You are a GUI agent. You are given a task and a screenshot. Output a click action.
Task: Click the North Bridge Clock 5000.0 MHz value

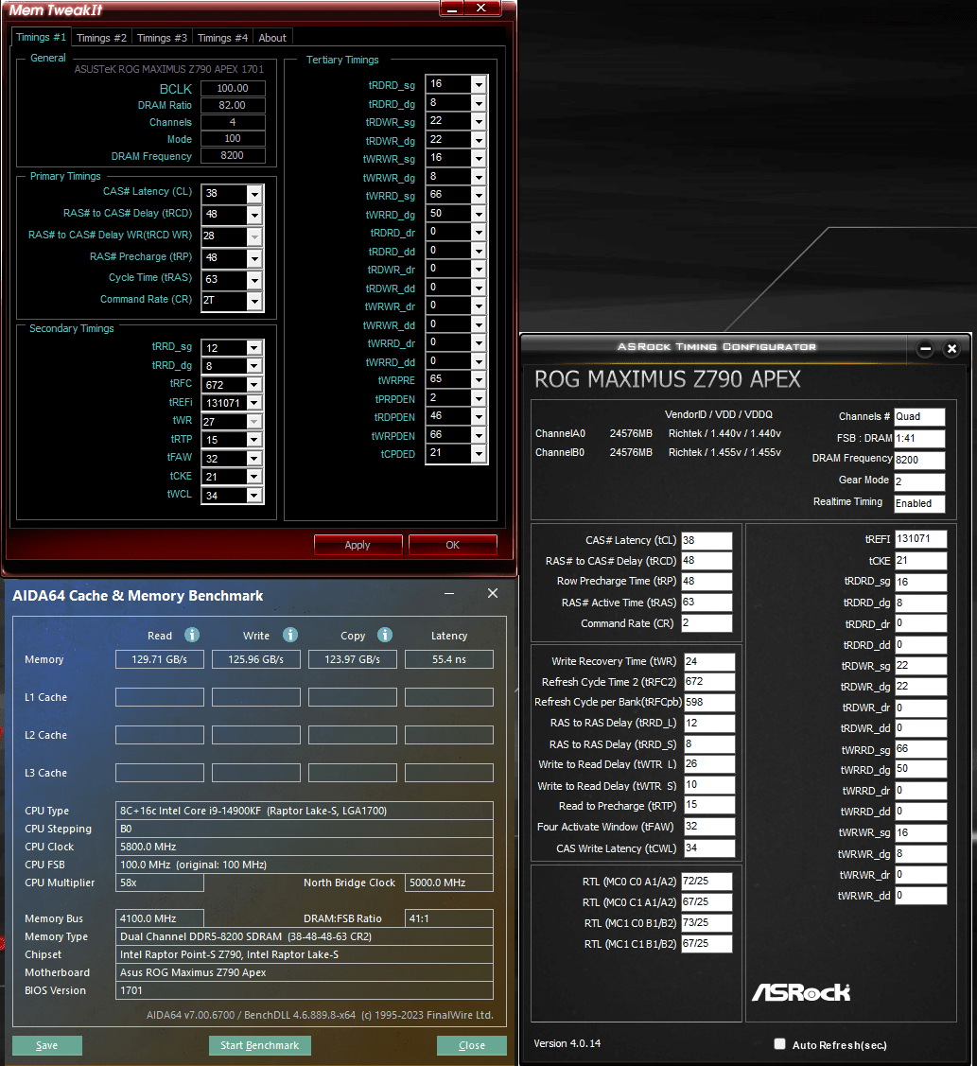point(449,883)
